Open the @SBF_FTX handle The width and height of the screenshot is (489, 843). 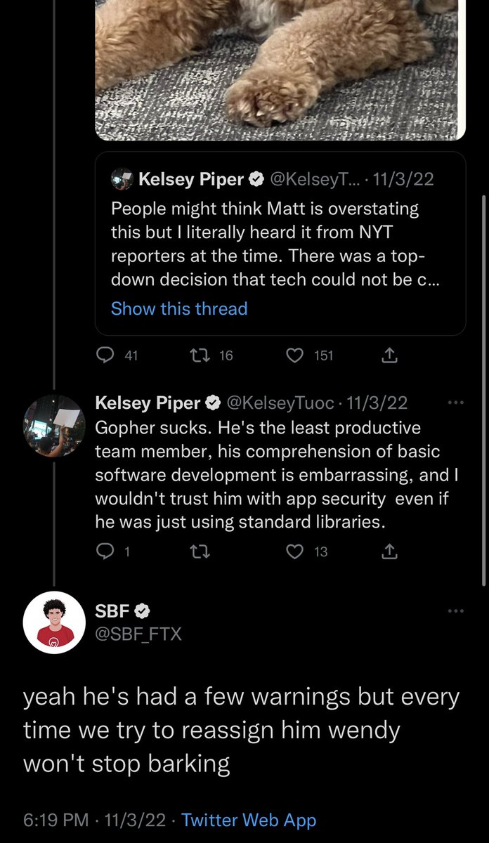[138, 634]
